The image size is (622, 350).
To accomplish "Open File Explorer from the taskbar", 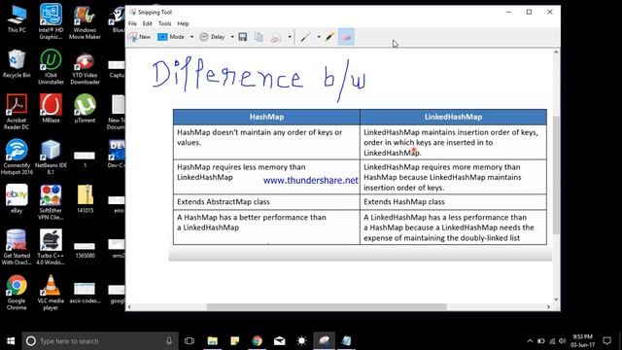I will coord(213,341).
